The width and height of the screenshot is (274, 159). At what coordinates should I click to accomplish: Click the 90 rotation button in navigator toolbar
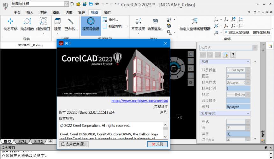[191, 68]
